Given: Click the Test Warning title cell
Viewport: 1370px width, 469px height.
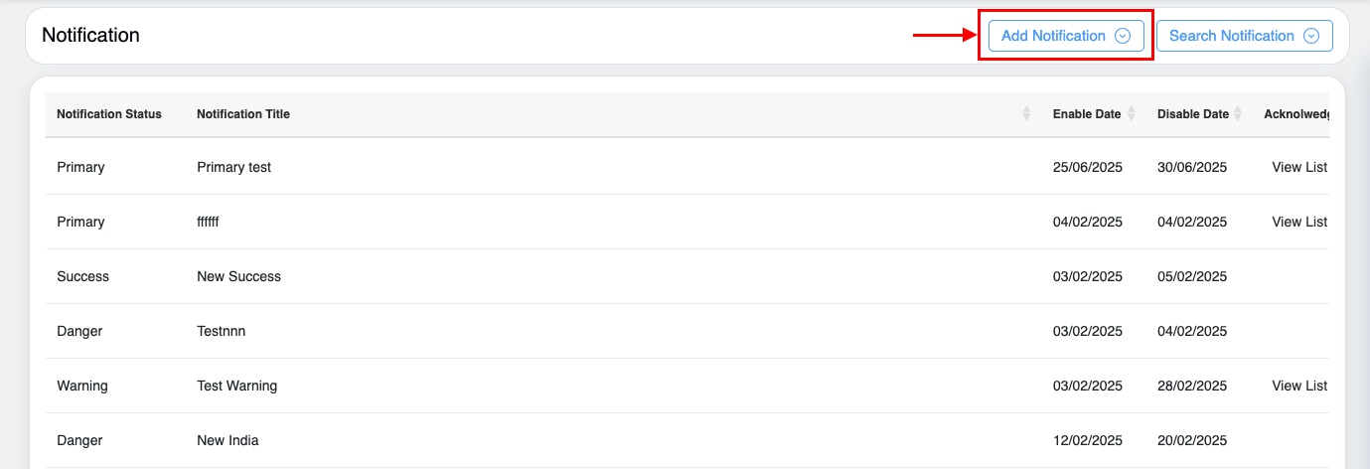Looking at the screenshot, I should click(237, 386).
